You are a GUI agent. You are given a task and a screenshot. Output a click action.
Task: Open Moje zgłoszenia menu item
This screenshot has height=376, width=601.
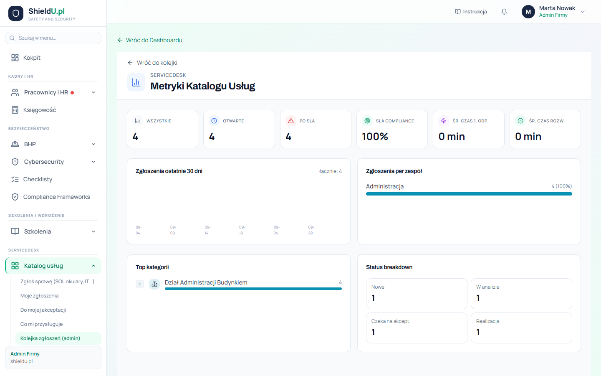point(58,296)
